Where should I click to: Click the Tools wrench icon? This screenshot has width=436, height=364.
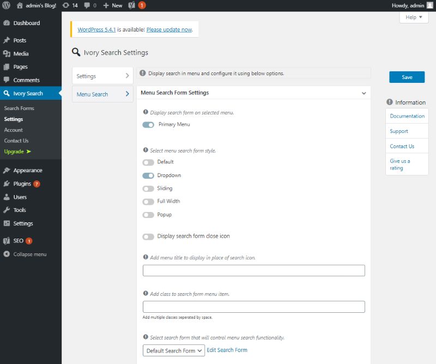(x=7, y=210)
